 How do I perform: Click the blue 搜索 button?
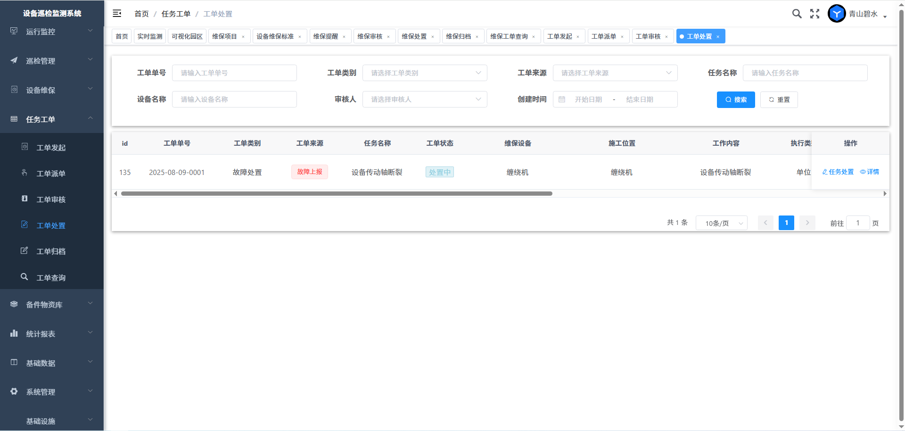click(x=735, y=99)
